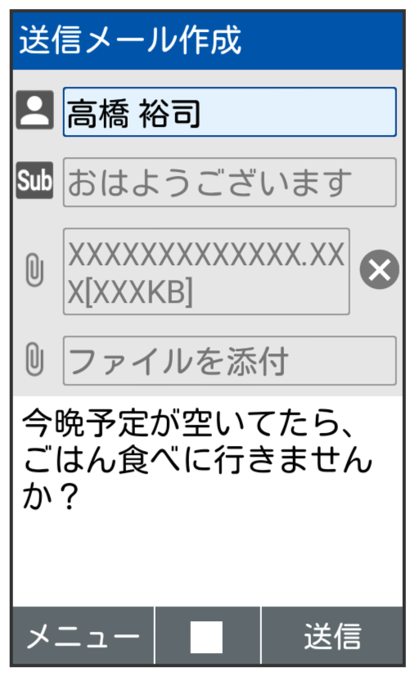Viewport: 415px width, 676px height.
Task: Click the word ございます in subject
Action: coord(275,183)
